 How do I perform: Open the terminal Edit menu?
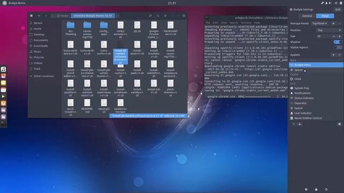click(215, 23)
